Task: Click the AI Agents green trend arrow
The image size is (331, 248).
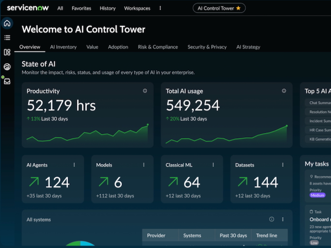Action: point(34,182)
